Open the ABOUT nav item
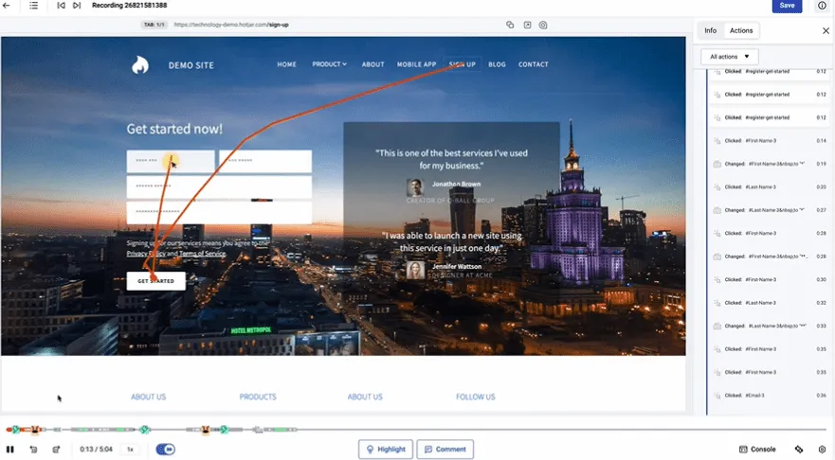The image size is (835, 460). coord(372,64)
